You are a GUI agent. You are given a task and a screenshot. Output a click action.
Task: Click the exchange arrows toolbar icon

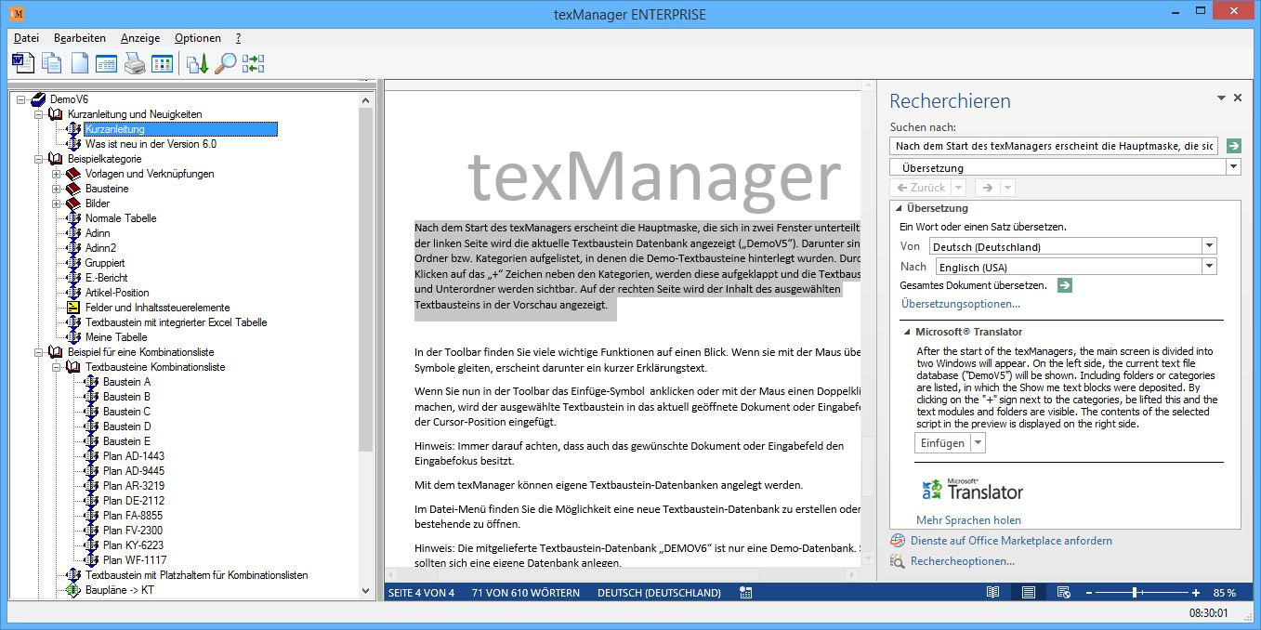tap(253, 63)
